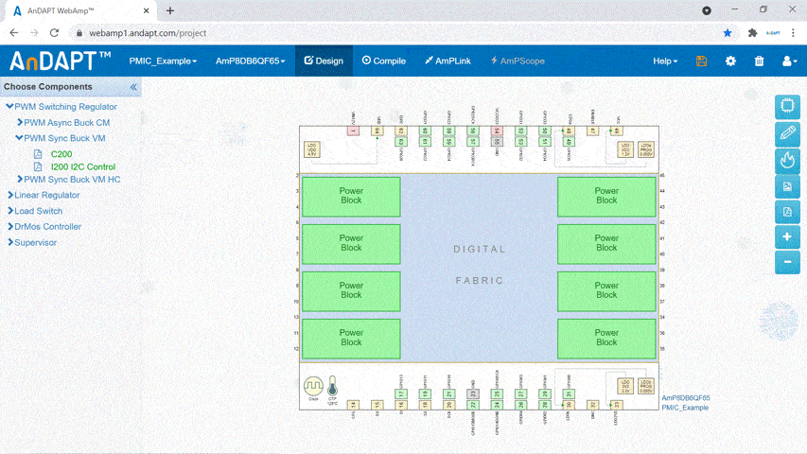Expand the Linear Regulator category
Screen dimensions: 807x454
10,195
